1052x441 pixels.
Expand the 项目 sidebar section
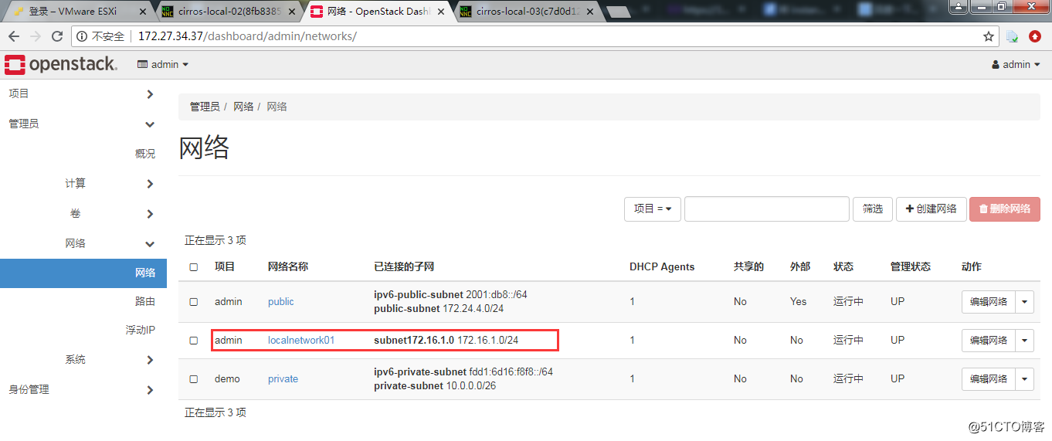pyautogui.click(x=83, y=93)
